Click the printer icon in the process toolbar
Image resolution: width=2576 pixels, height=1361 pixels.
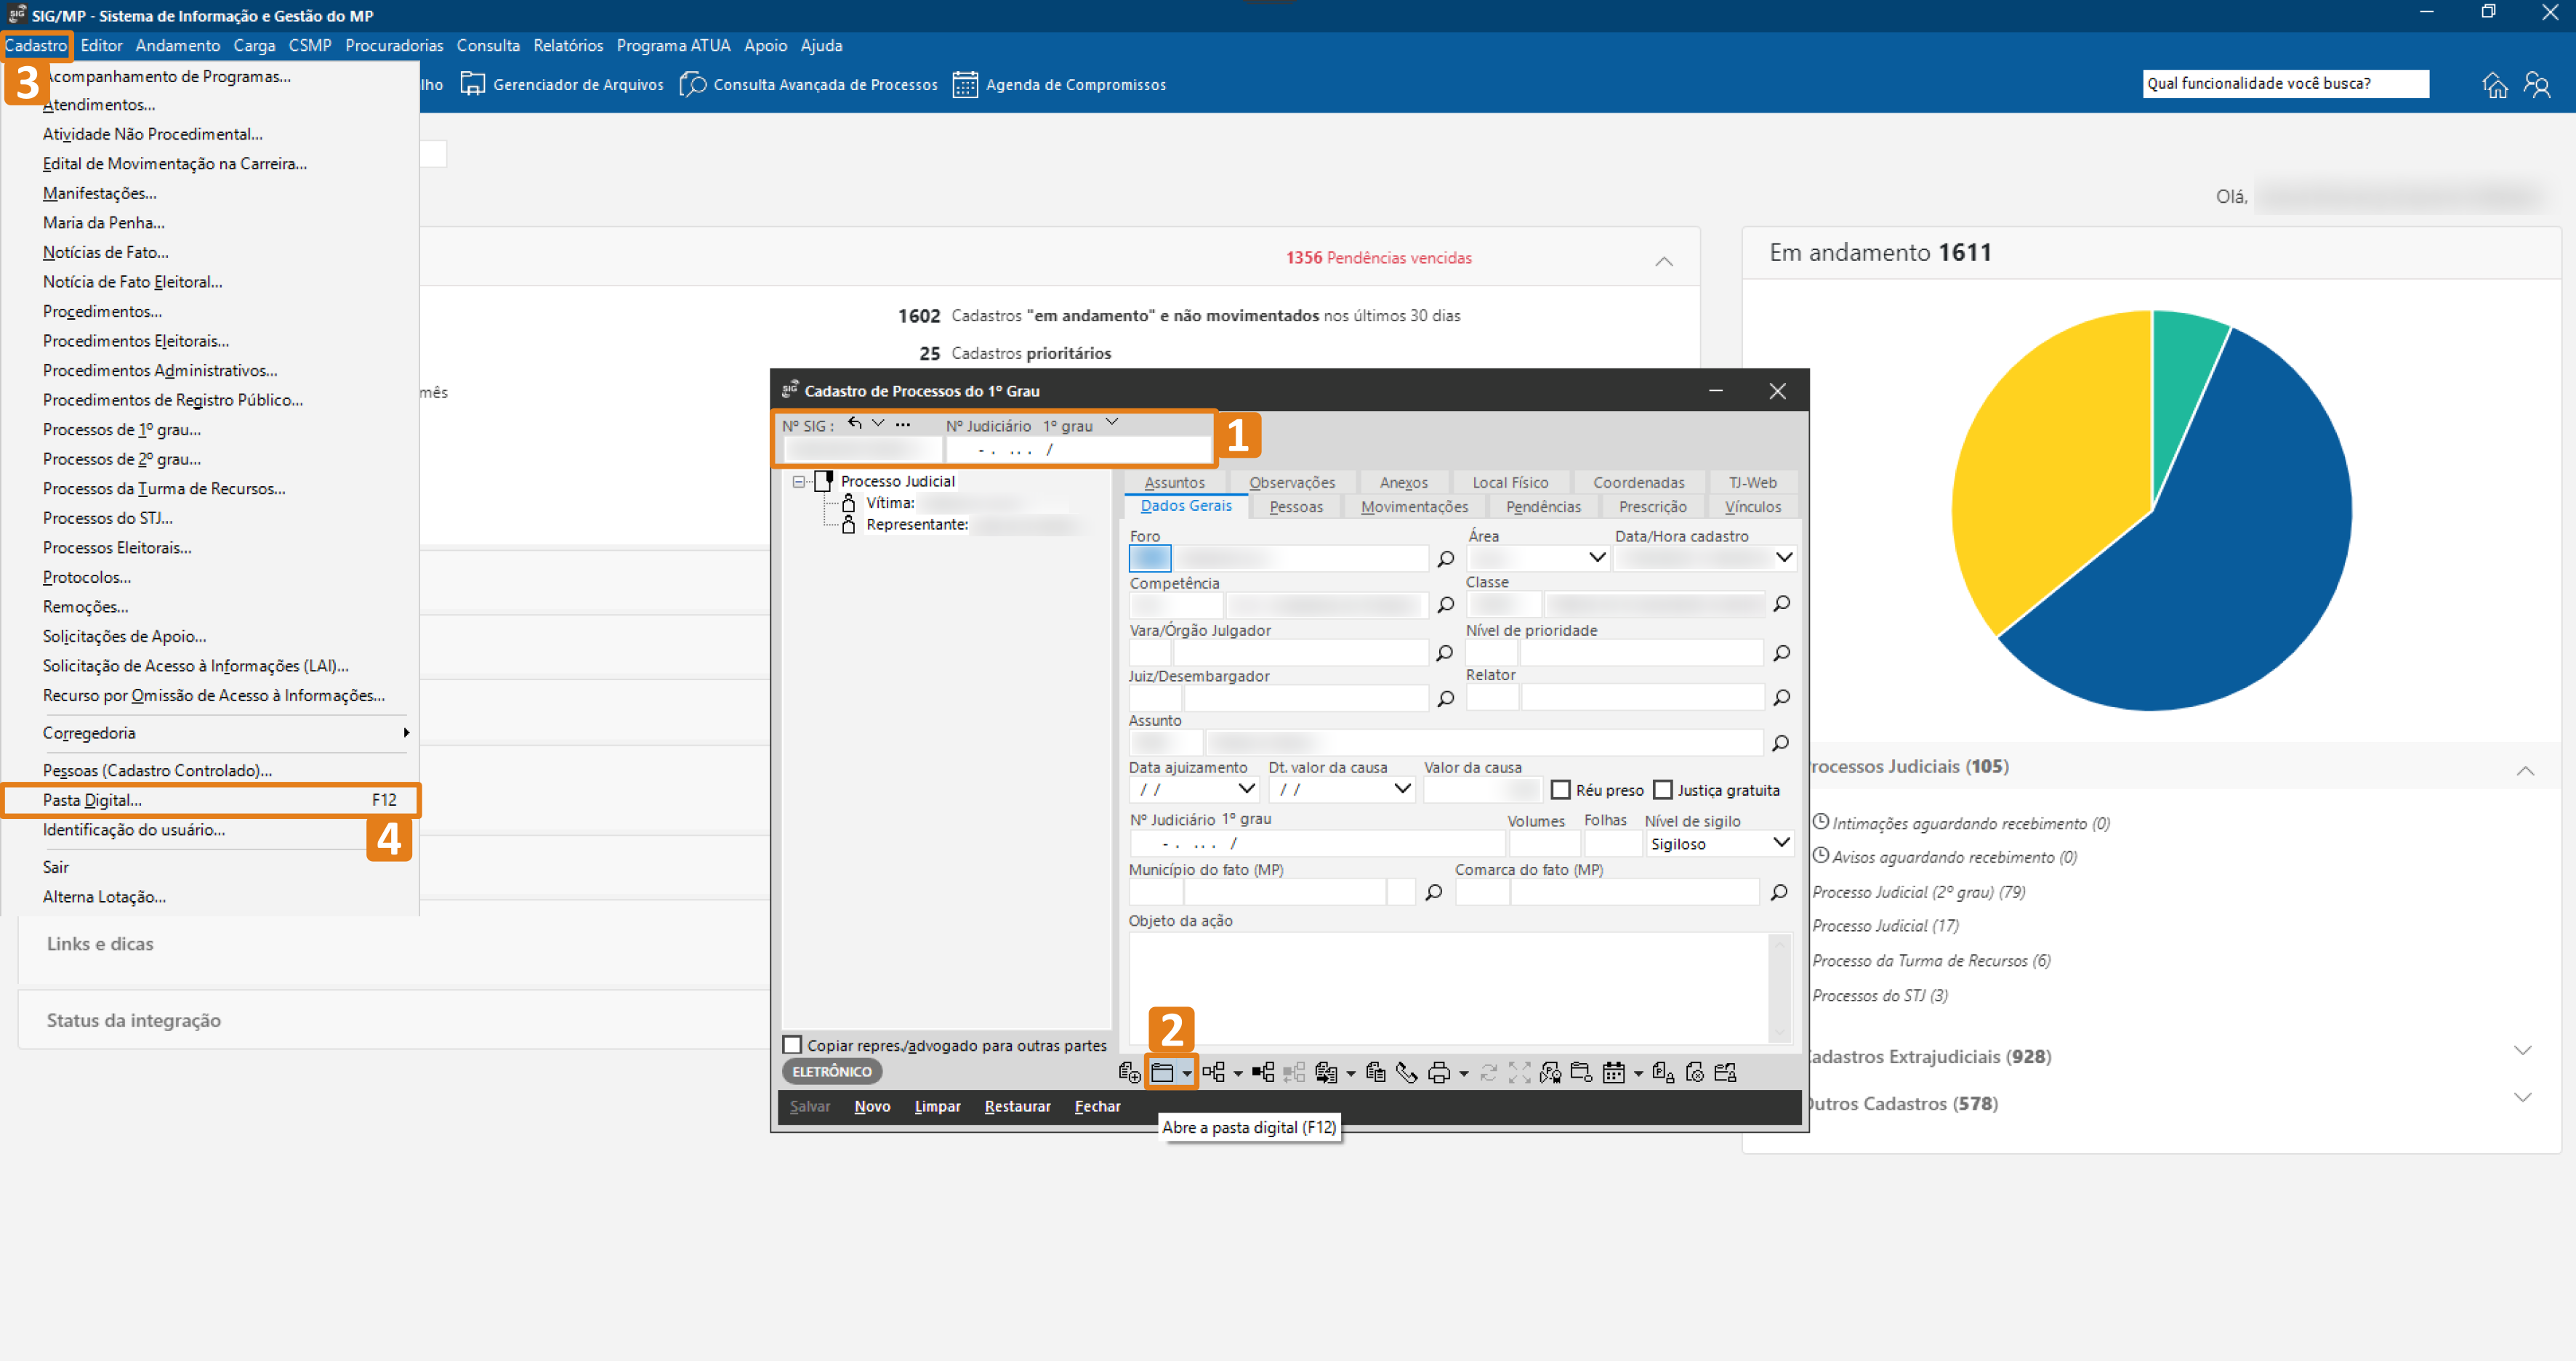click(1438, 1073)
